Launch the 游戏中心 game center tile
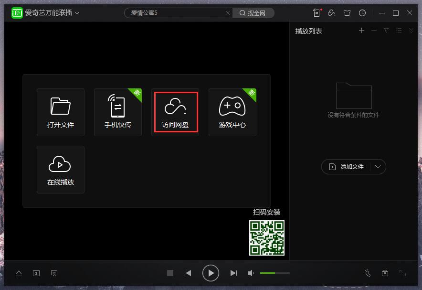The image size is (422, 290). [232, 112]
